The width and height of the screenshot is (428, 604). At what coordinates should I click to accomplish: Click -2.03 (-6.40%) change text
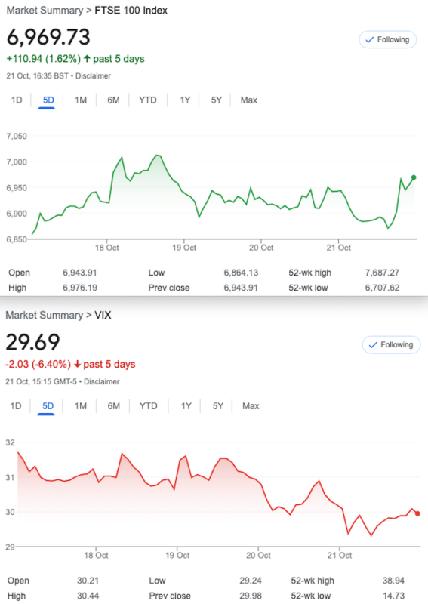38,365
